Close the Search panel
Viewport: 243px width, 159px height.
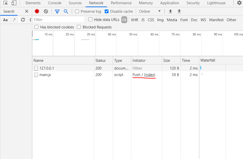pos(27,11)
